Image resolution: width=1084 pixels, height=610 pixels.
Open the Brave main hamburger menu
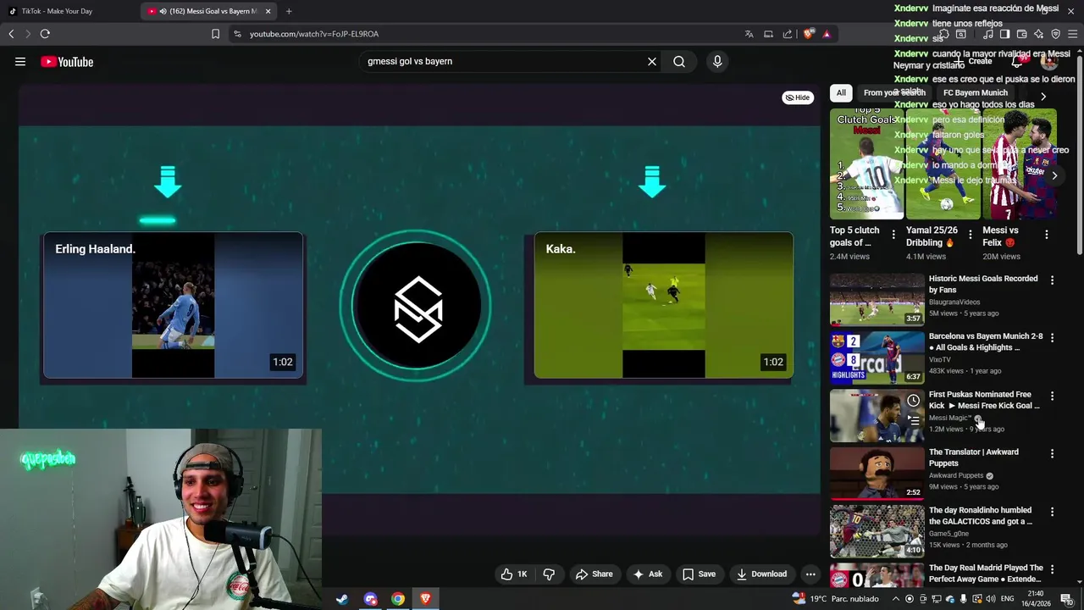click(x=1073, y=34)
